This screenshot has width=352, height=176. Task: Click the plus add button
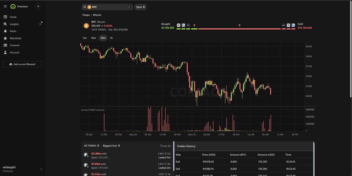coord(38,6)
